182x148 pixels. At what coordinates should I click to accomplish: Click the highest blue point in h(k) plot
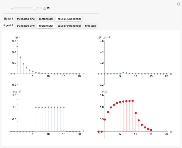(x=17, y=46)
